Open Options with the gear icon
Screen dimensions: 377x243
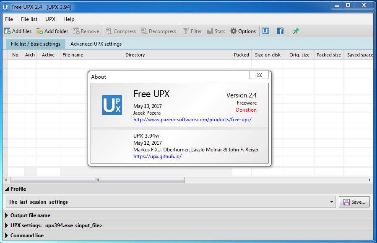click(x=243, y=31)
